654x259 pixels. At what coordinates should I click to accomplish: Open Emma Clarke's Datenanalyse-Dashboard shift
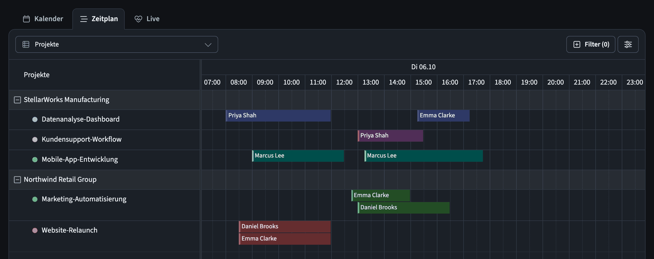[443, 115]
